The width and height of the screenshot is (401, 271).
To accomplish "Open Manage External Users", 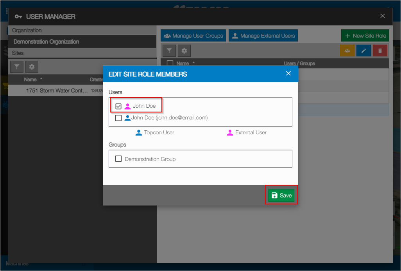I will 263,36.
